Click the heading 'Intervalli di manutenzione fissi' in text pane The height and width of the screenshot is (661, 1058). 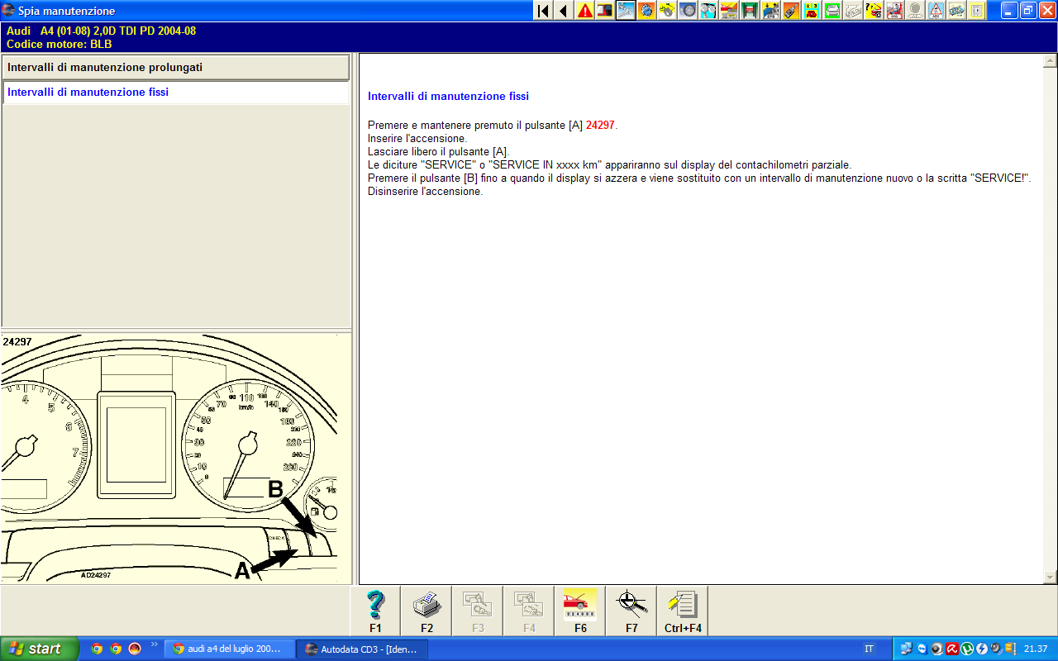(448, 97)
